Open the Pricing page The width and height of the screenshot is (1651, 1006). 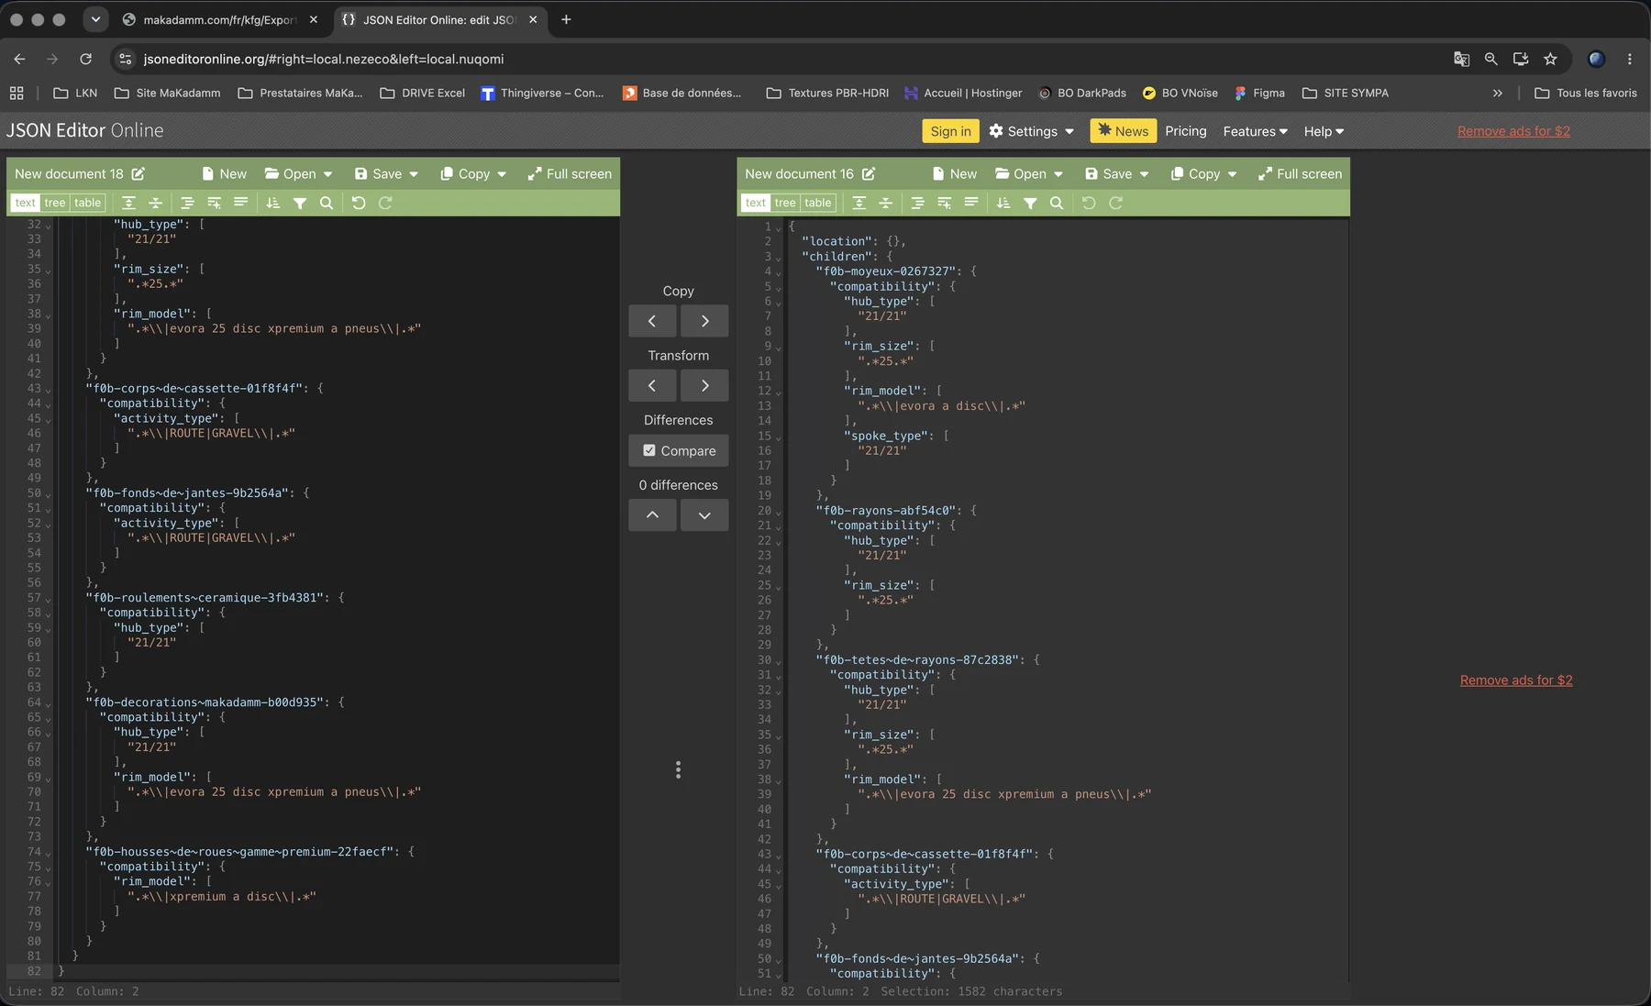tap(1185, 131)
